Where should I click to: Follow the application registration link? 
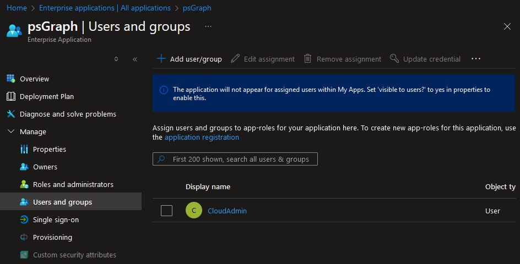tap(202, 137)
